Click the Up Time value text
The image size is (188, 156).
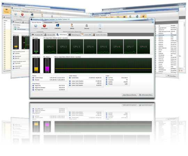tap(124, 78)
